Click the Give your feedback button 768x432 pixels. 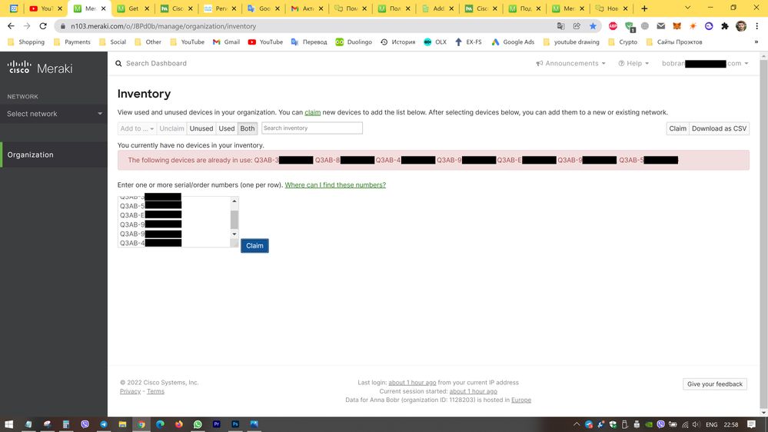tap(715, 384)
